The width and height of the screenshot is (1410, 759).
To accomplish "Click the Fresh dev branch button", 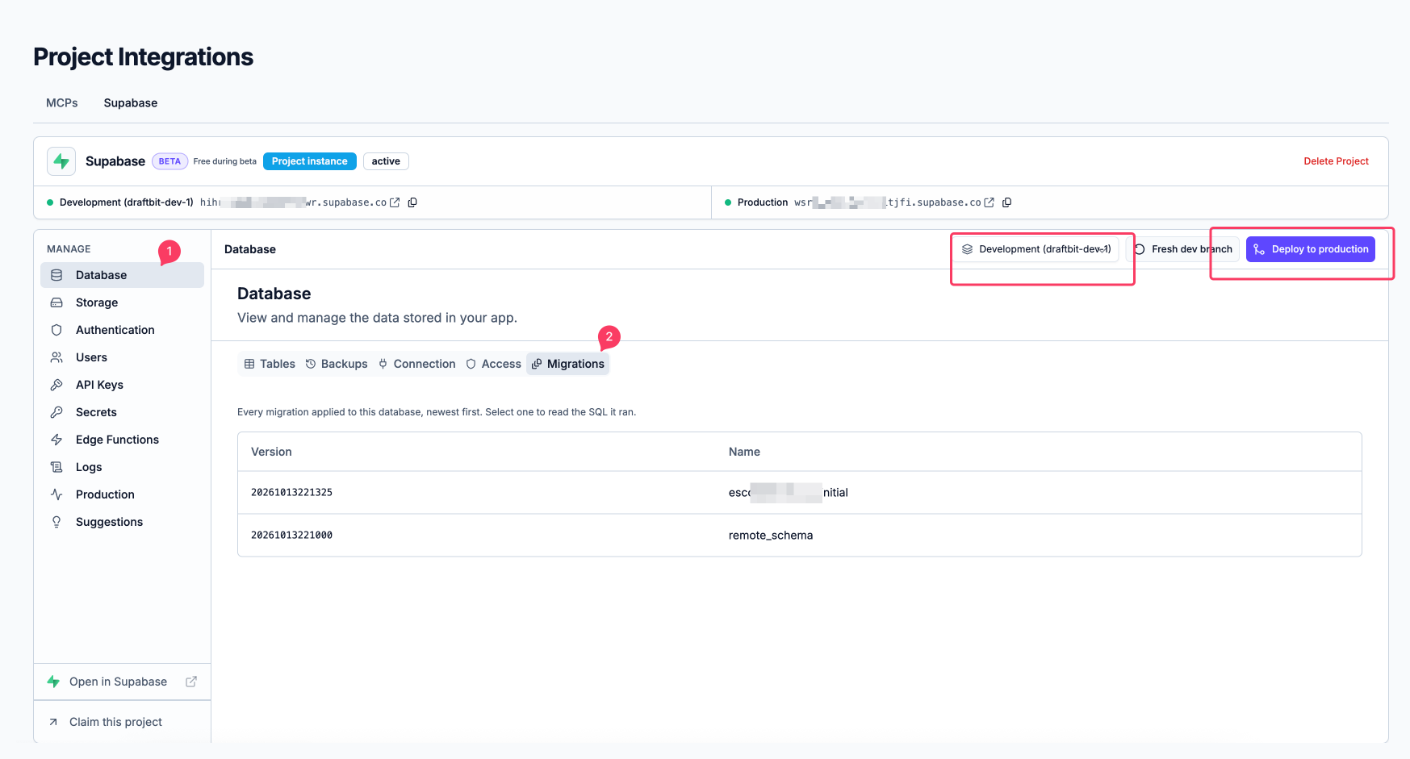I will (1183, 249).
